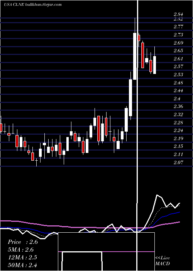Click the 2.19 price axis label

click(178, 139)
